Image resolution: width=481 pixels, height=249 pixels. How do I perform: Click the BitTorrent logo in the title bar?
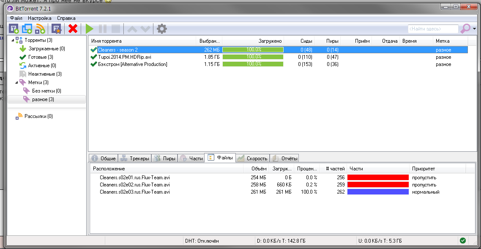click(x=10, y=8)
